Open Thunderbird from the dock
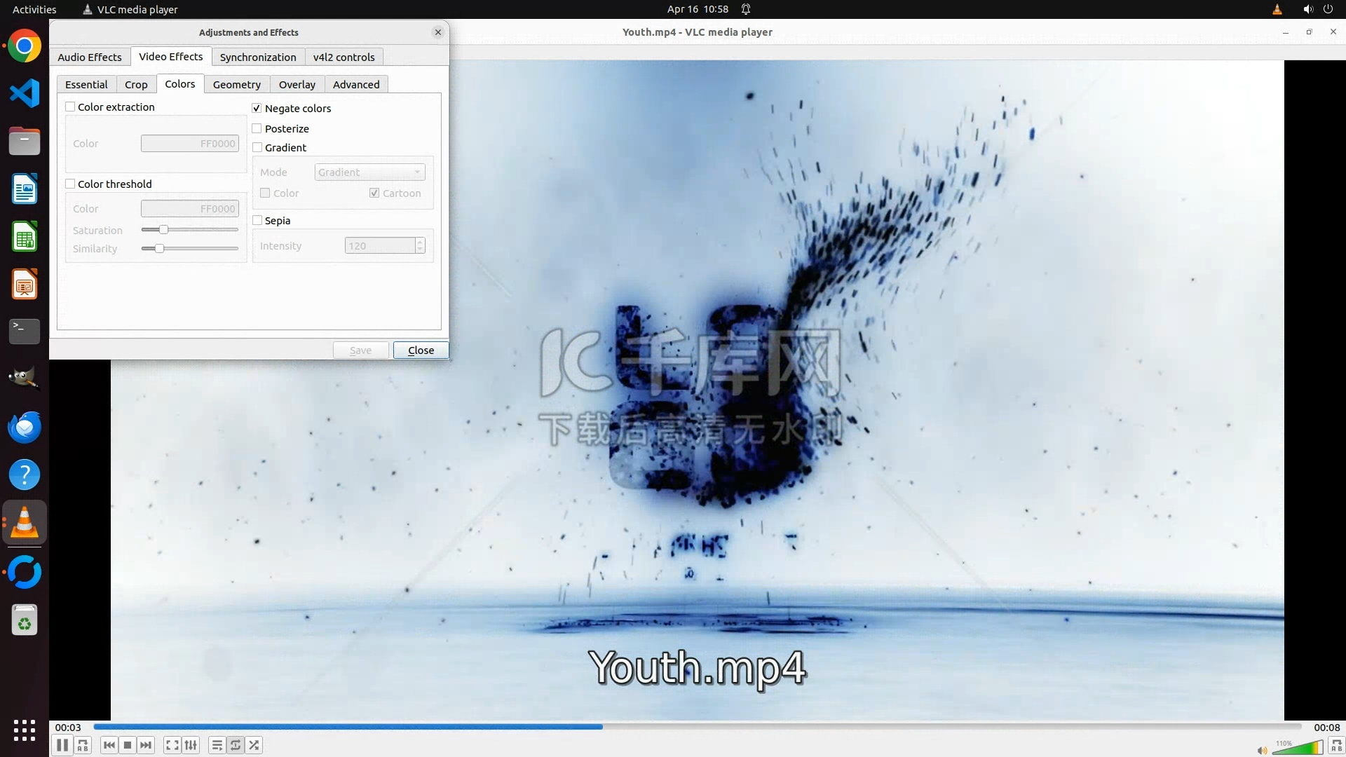The image size is (1346, 757). click(x=25, y=427)
